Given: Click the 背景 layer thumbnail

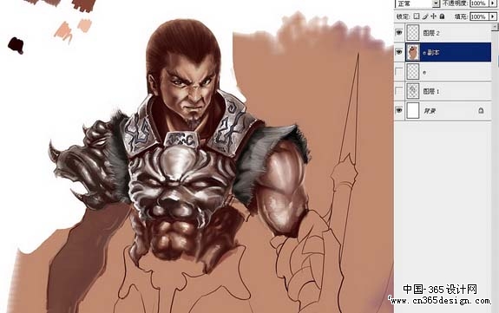Looking at the screenshot, I should 413,110.
